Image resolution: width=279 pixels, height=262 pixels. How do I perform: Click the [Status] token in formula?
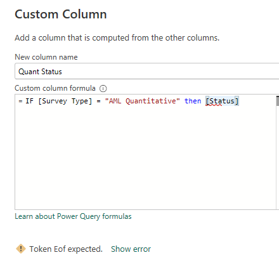(222, 101)
